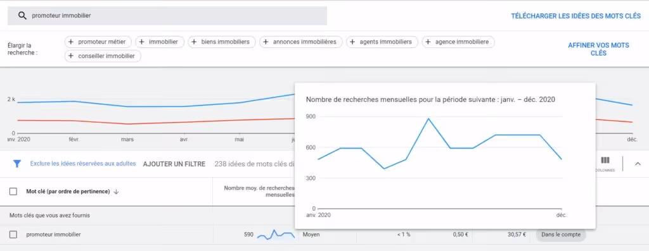Sort by Mot clé column header
This screenshot has width=649, height=251.
tap(72, 192)
